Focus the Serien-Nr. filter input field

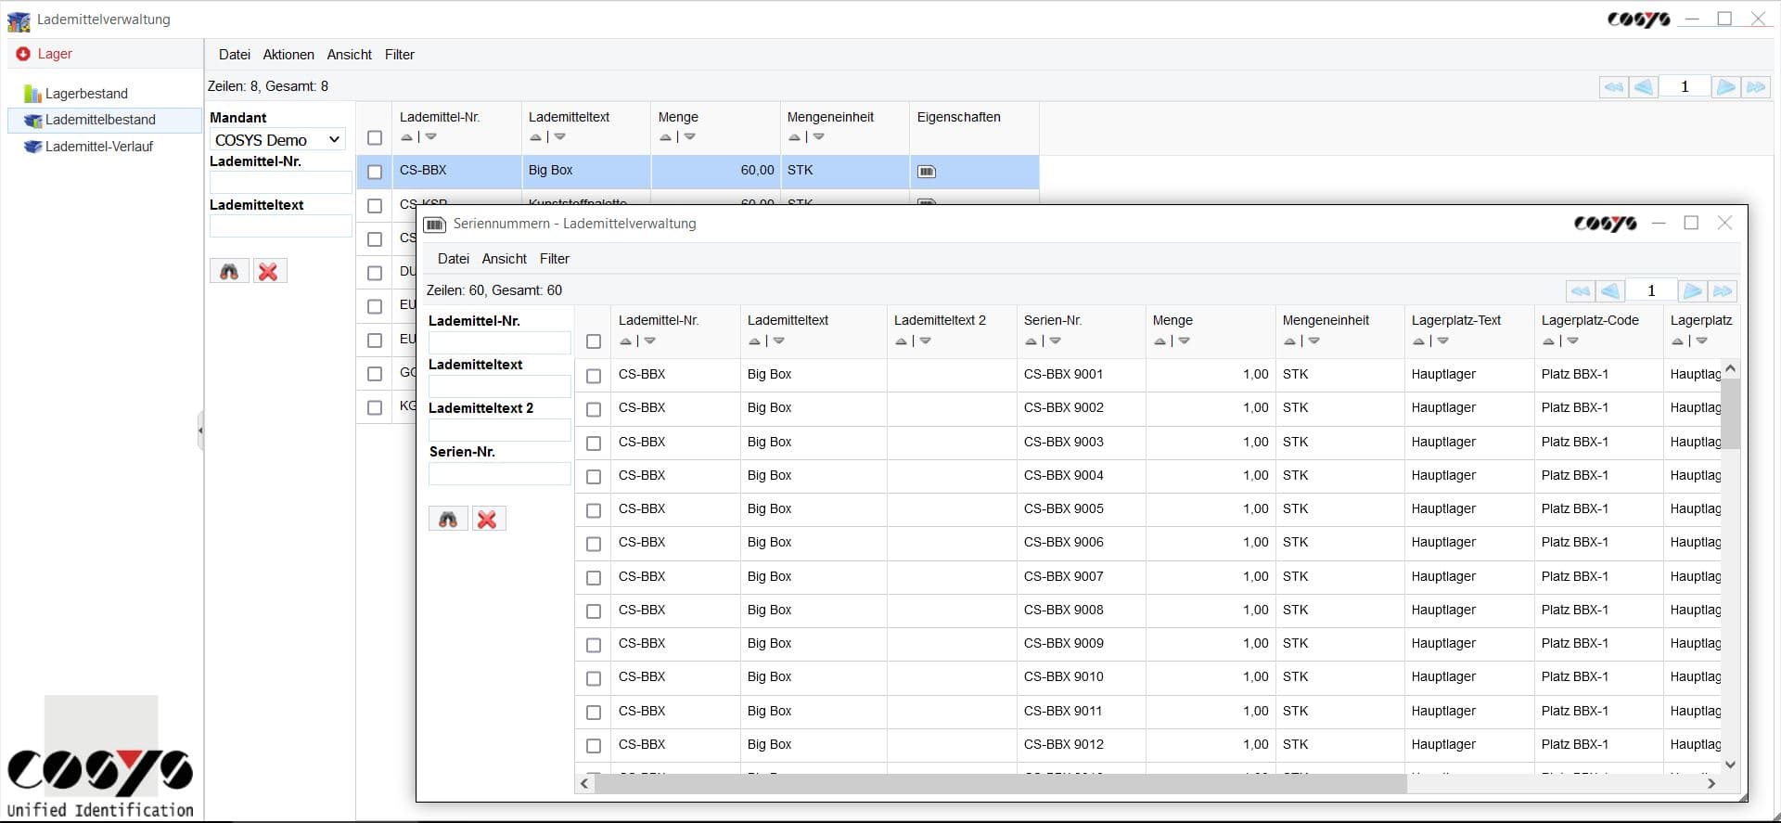pos(499,474)
